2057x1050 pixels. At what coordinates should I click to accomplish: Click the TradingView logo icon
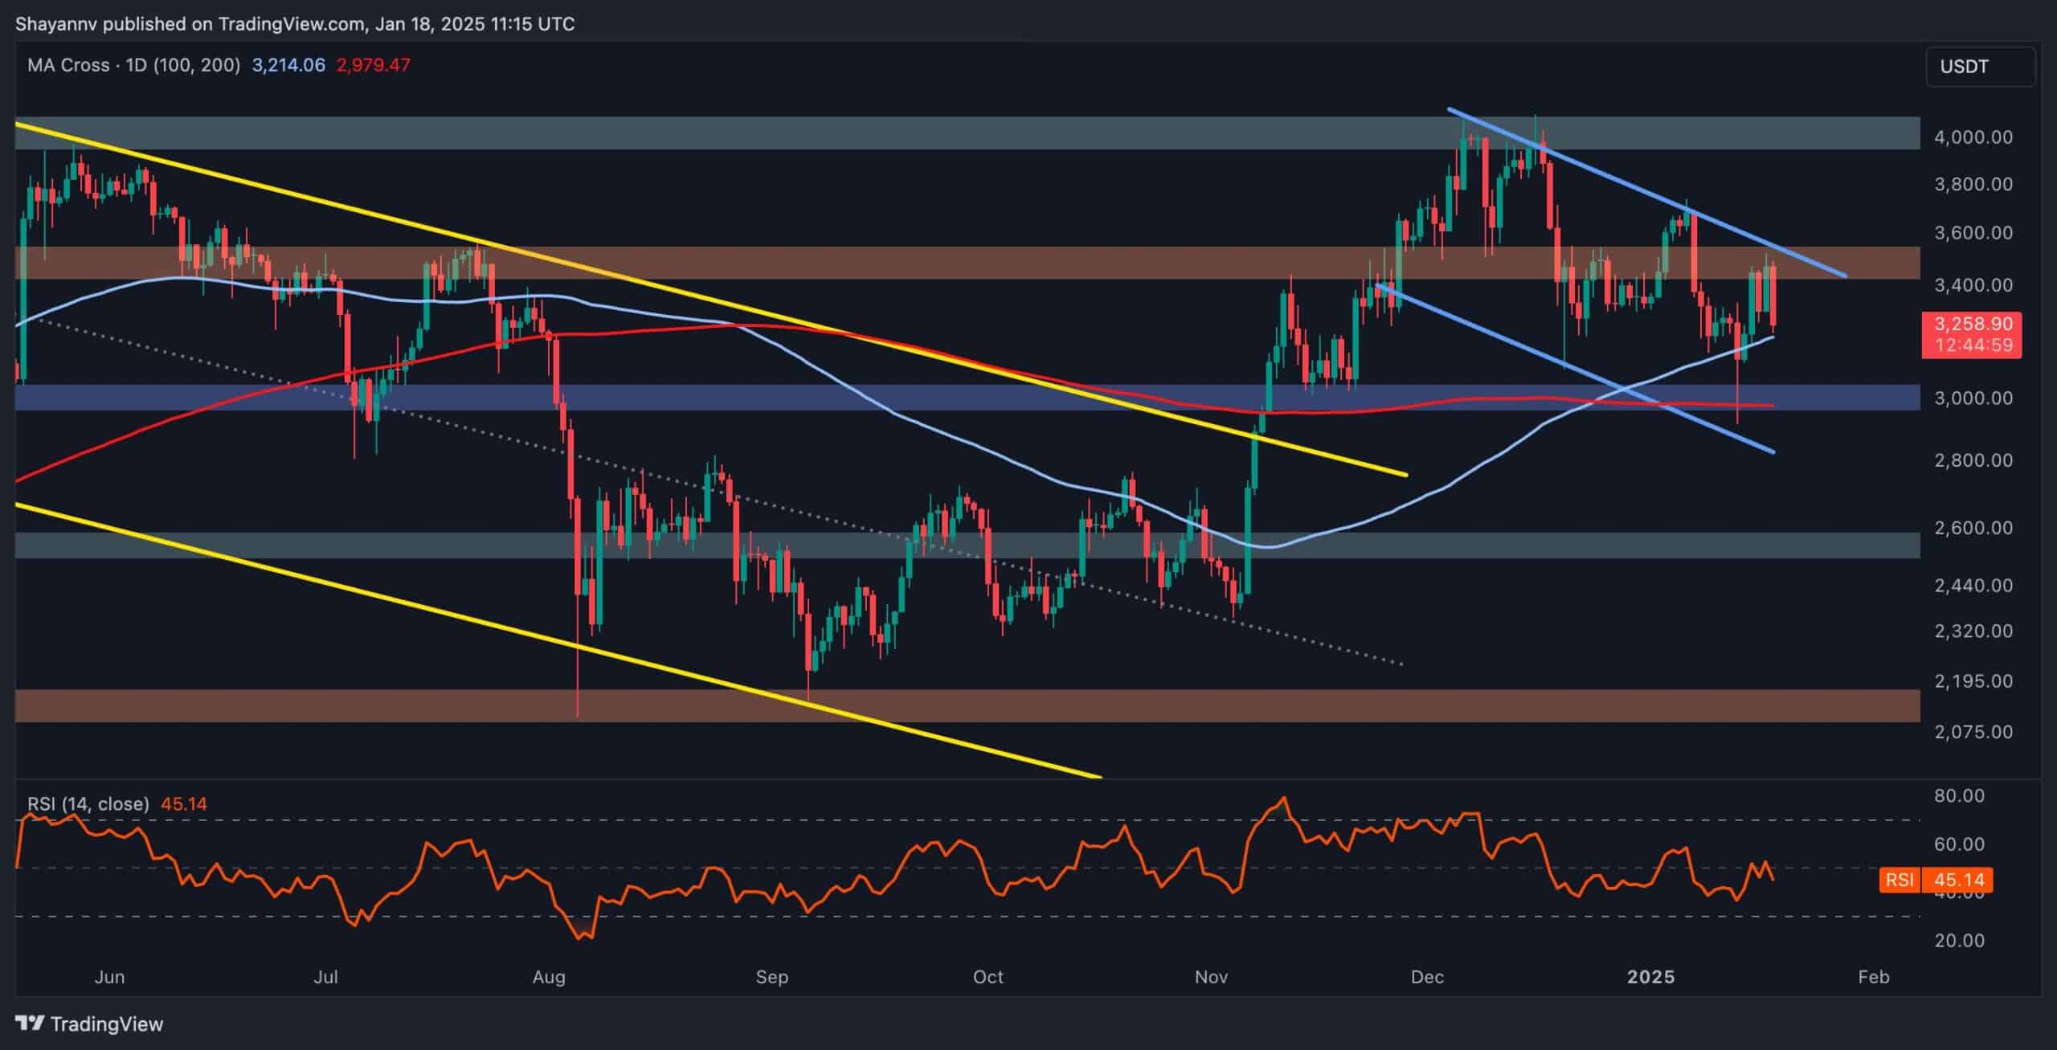pos(31,1024)
